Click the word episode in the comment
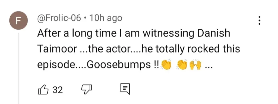This screenshot has width=278, height=104. tap(56, 65)
